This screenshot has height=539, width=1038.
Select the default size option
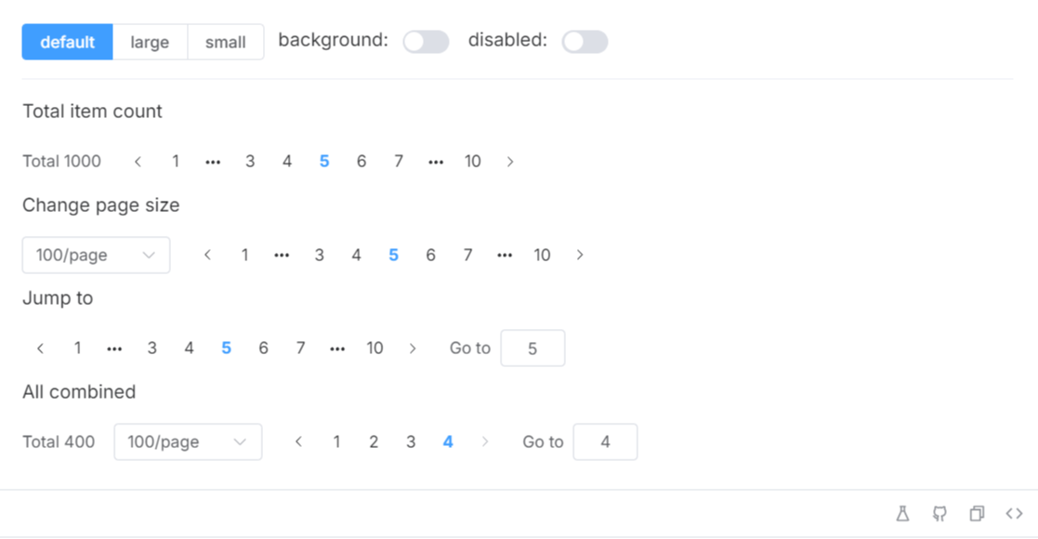point(67,42)
